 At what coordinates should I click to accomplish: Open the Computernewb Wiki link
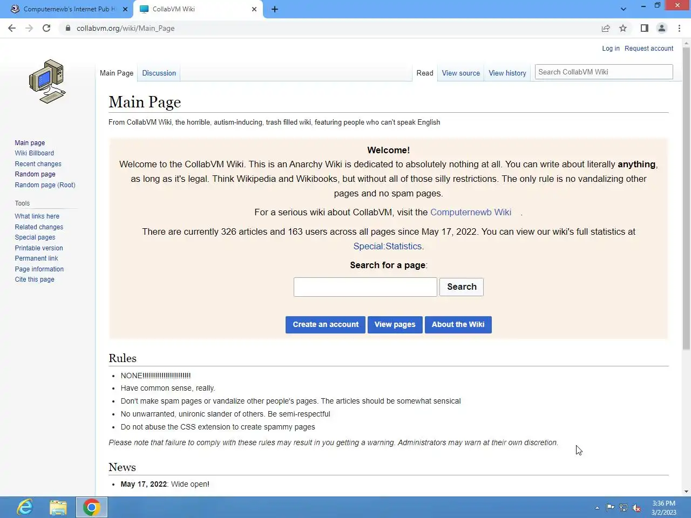[471, 212]
